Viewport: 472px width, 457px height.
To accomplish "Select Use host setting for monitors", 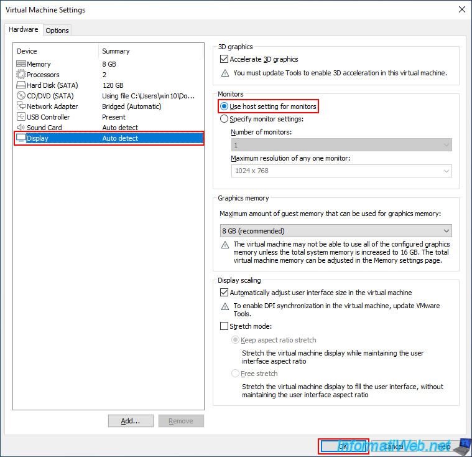I will (268, 106).
